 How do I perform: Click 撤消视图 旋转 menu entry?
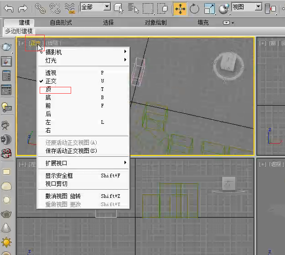pyautogui.click(x=83, y=196)
